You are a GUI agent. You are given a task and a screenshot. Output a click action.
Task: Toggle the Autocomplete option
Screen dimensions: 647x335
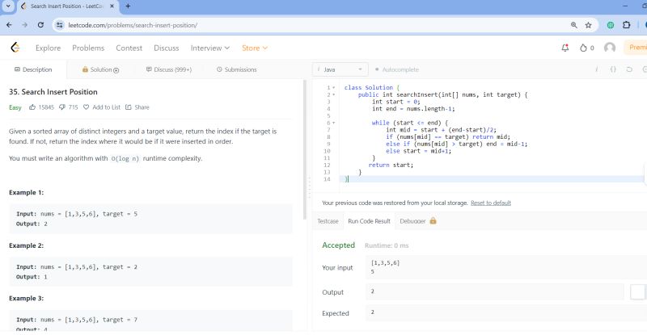pyautogui.click(x=395, y=69)
